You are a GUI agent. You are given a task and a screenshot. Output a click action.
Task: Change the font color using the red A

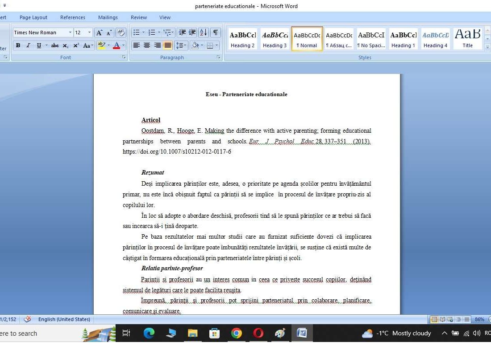pos(117,45)
